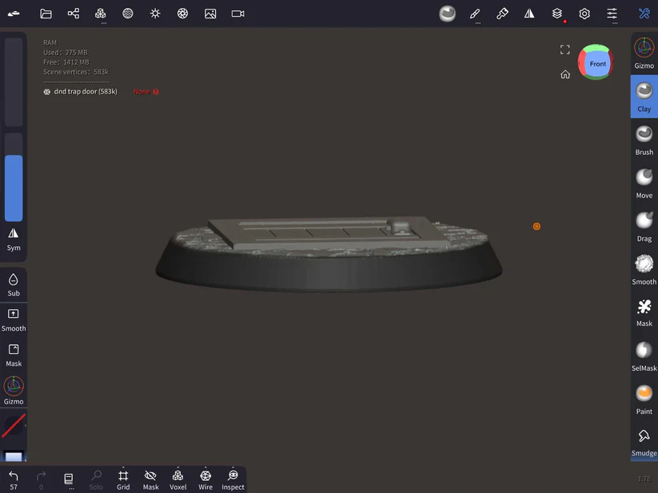This screenshot has height=493, width=658.
Task: Reset camera with the home icon
Action: pos(565,74)
